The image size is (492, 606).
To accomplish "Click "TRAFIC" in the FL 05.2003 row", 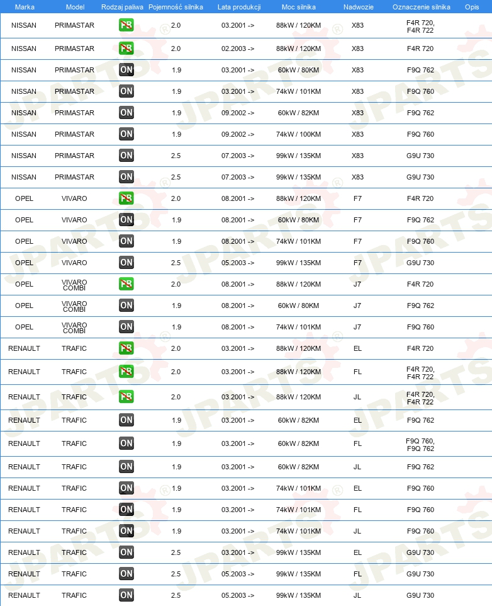I will (74, 574).
